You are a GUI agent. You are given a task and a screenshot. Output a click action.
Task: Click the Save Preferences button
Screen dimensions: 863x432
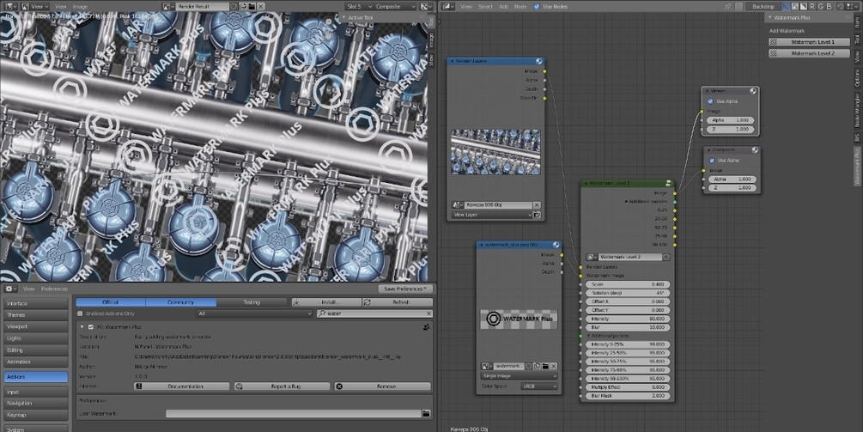point(407,289)
